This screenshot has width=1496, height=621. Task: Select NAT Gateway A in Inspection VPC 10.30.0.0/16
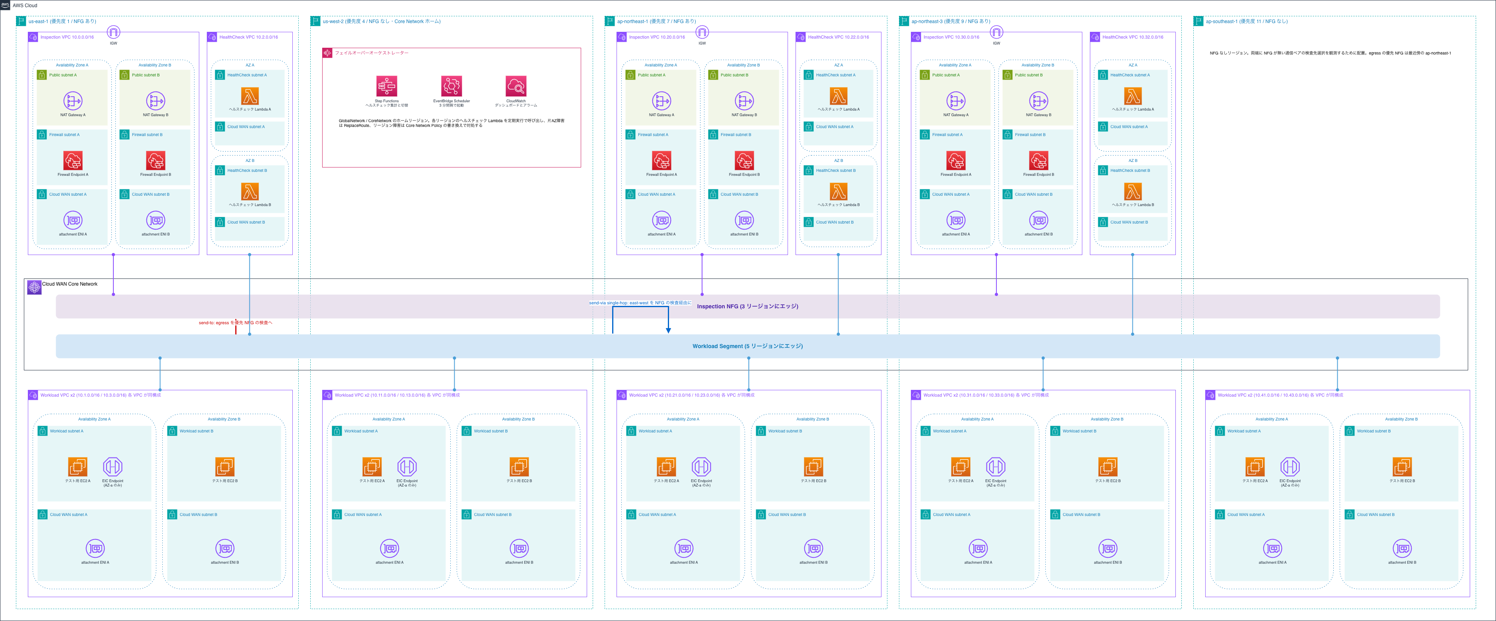click(x=956, y=101)
